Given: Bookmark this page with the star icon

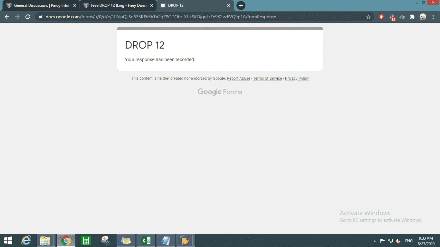Looking at the screenshot, I should tap(368, 17).
